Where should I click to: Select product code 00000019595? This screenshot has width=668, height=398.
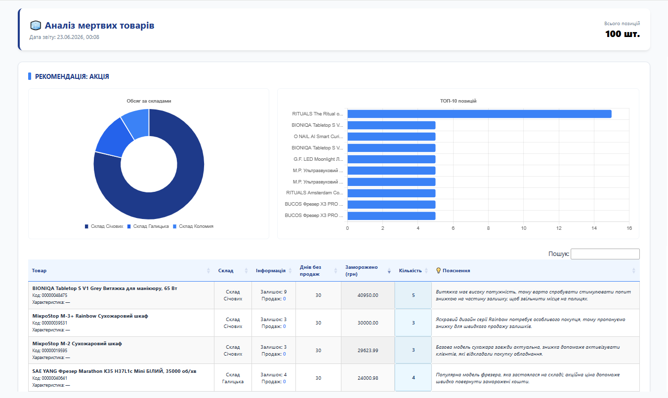coord(54,351)
